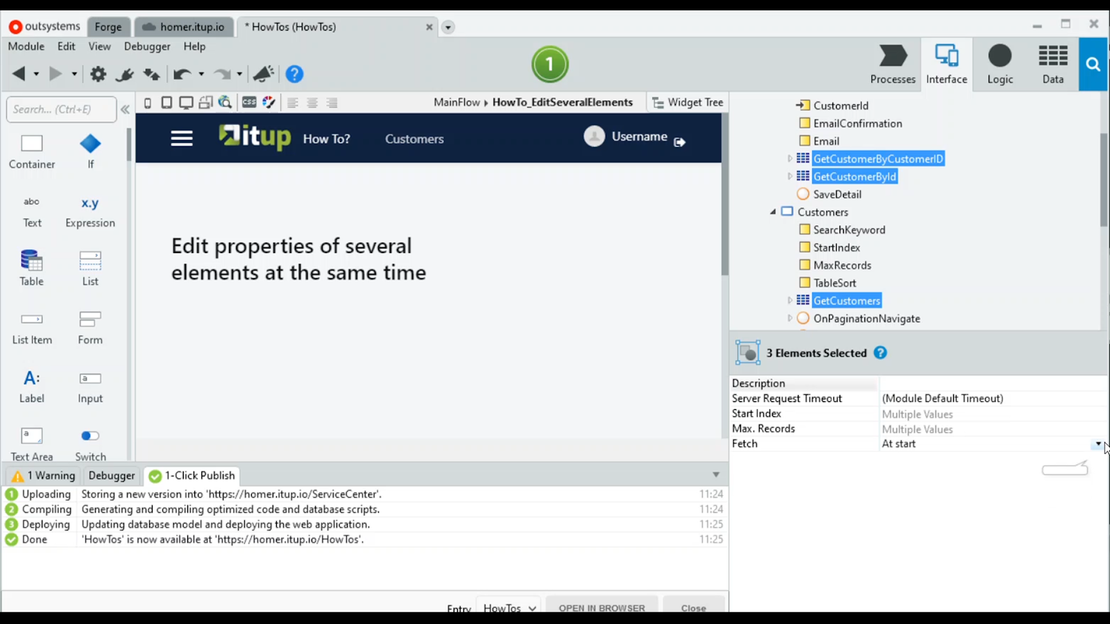Open the tabs list dropdown arrow
The height and width of the screenshot is (624, 1110).
448,28
